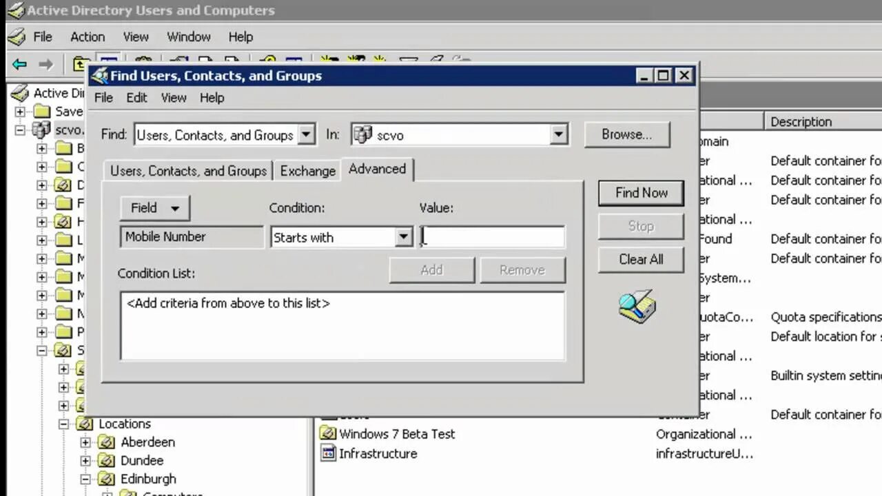Open the Edit menu in Find dialog

click(136, 98)
